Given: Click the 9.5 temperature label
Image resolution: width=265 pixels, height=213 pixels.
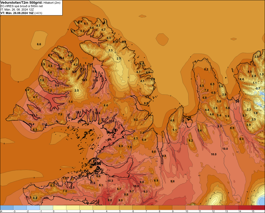Looking at the screenshot, I should [250, 71].
